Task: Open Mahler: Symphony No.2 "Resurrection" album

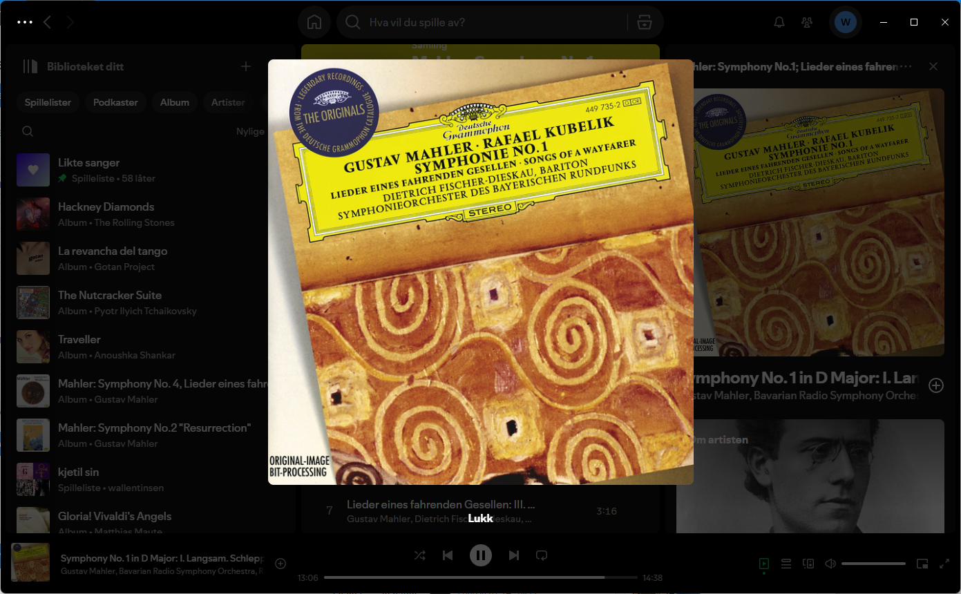Action: (142, 435)
